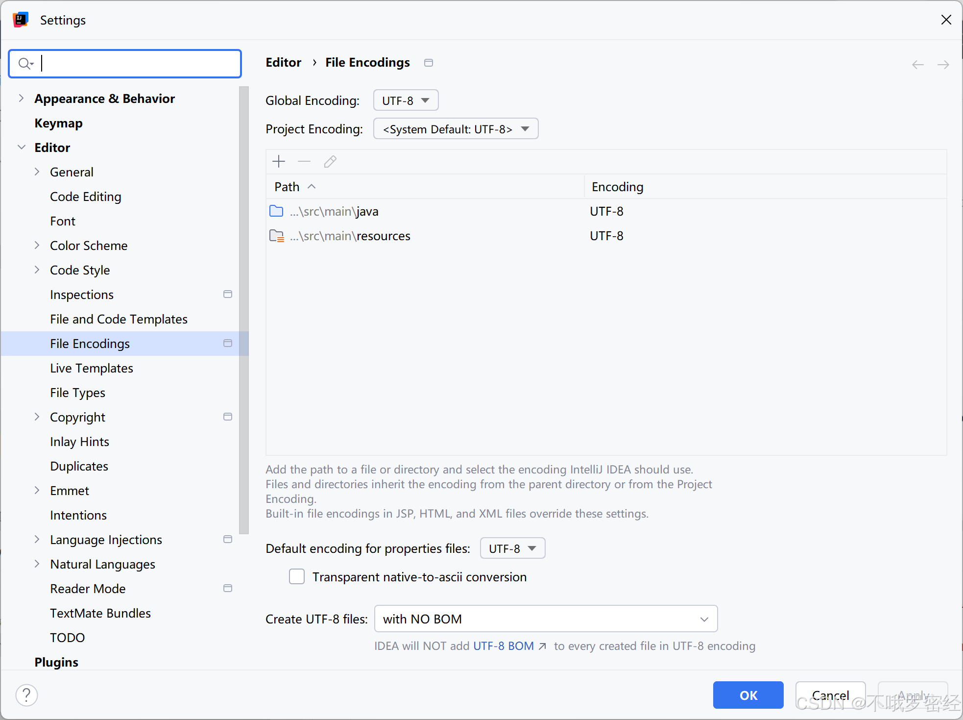The width and height of the screenshot is (963, 720).
Task: Open Create UTF-8 files combo box
Action: click(546, 619)
